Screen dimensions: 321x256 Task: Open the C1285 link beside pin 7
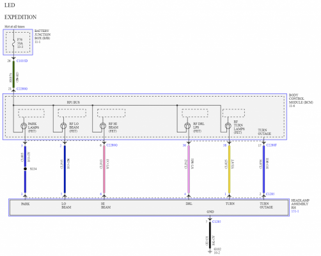[x=216, y=221]
